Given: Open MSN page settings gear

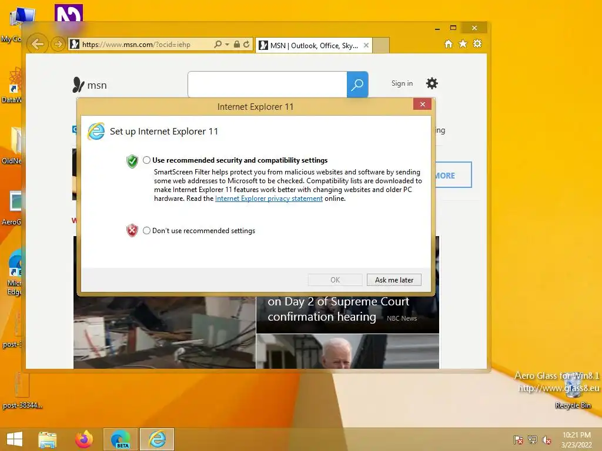Looking at the screenshot, I should tap(432, 83).
